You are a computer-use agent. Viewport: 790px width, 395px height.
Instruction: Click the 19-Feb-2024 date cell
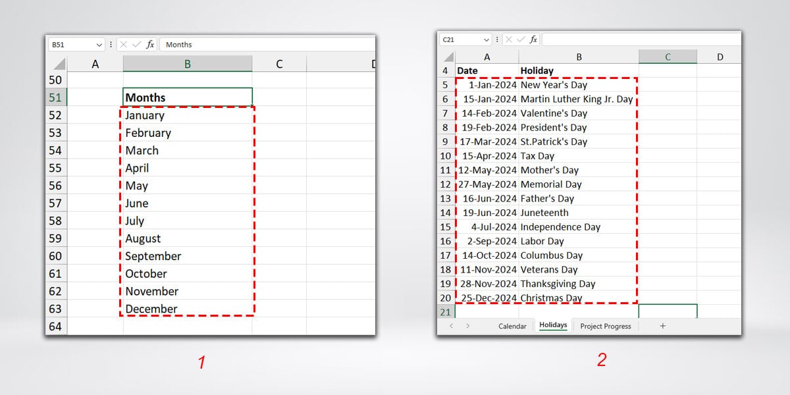click(x=487, y=128)
